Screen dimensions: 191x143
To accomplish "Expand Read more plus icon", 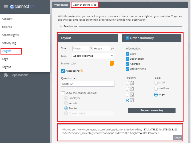I will (x=61, y=26).
